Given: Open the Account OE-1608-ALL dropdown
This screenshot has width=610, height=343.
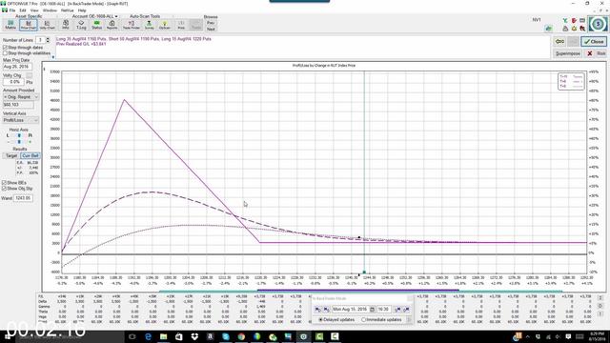Looking at the screenshot, I should (94, 16).
